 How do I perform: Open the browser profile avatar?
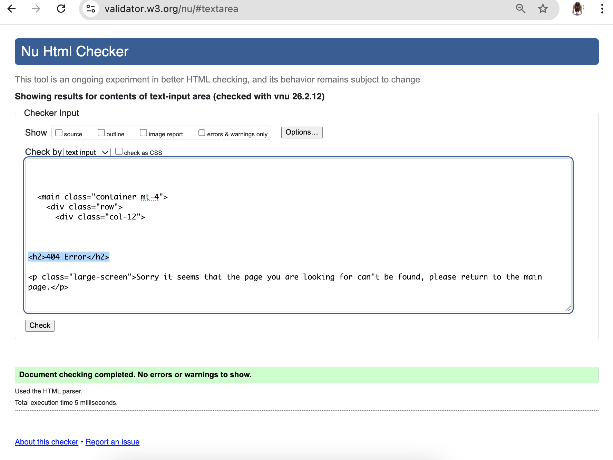(x=577, y=9)
